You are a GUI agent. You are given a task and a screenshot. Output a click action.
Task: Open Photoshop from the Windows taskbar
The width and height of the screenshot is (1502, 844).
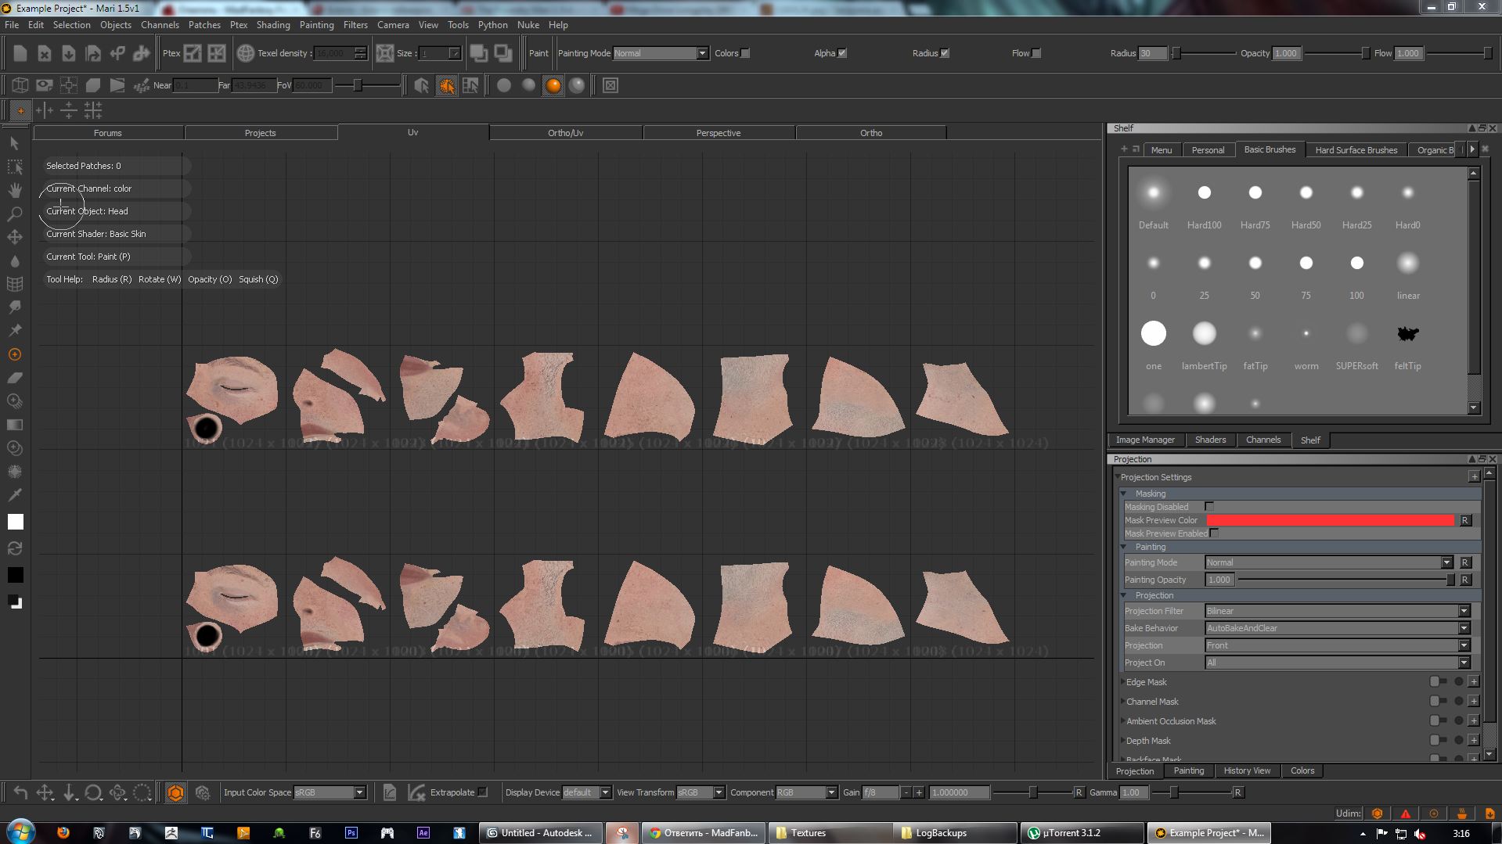[x=351, y=833]
